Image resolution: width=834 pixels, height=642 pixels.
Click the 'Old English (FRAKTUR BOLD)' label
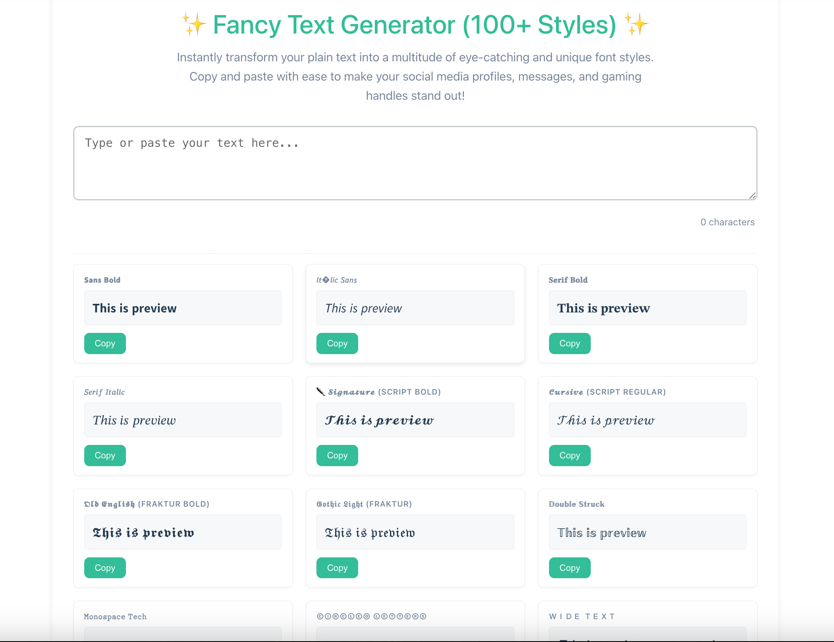click(x=146, y=504)
